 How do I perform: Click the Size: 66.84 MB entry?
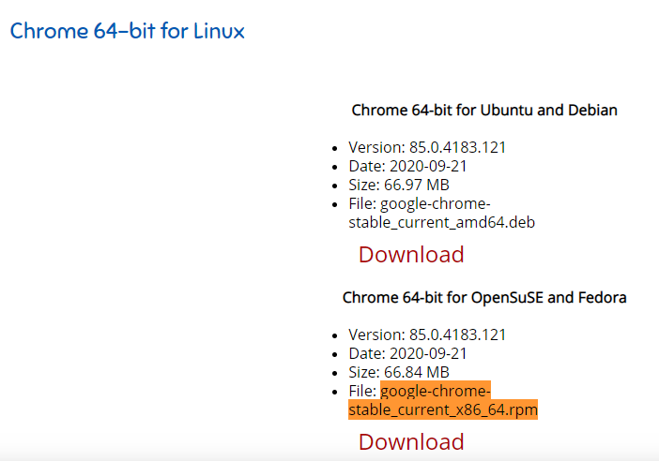[x=399, y=372]
